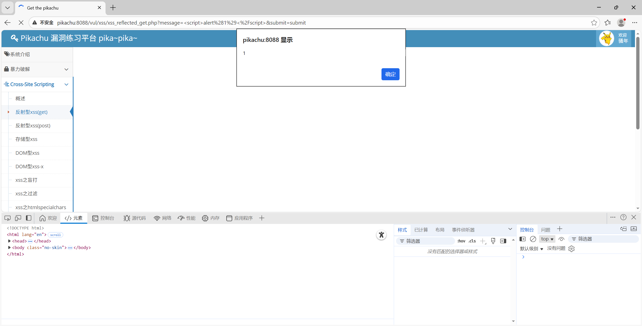
Task: Toggle the live expression eye icon
Action: point(561,239)
